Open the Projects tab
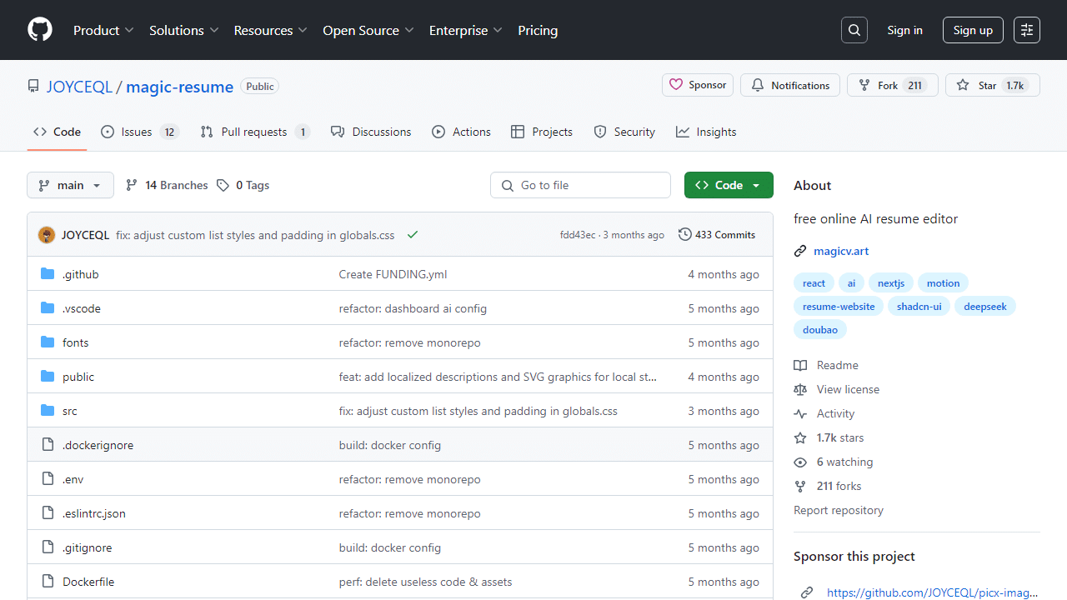The width and height of the screenshot is (1067, 600). tap(542, 132)
